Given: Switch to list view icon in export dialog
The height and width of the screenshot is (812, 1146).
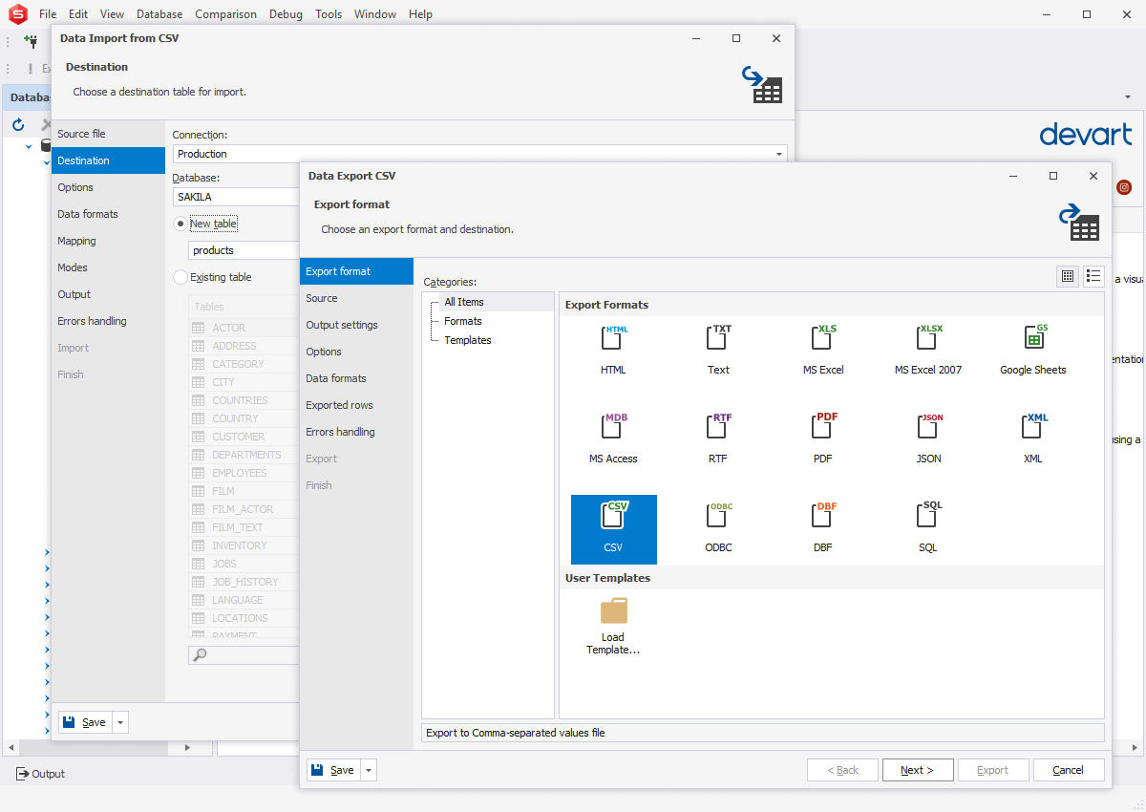Looking at the screenshot, I should (1093, 276).
